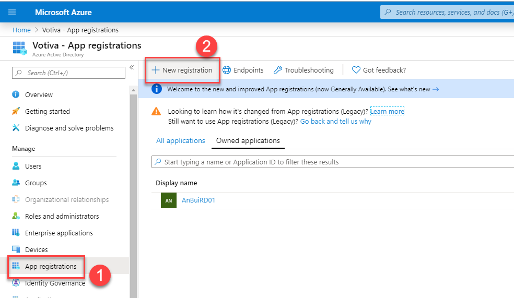The image size is (514, 298).
Task: Click the Microsoft Azure title
Action: (63, 13)
